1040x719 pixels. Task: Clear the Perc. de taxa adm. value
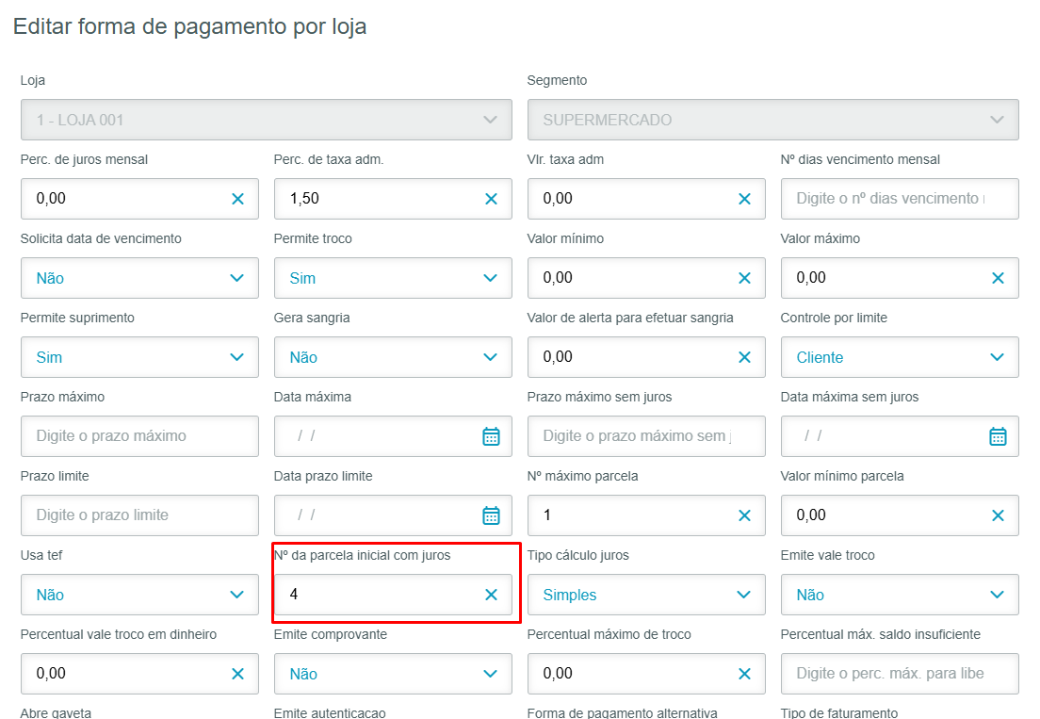pyautogui.click(x=491, y=199)
